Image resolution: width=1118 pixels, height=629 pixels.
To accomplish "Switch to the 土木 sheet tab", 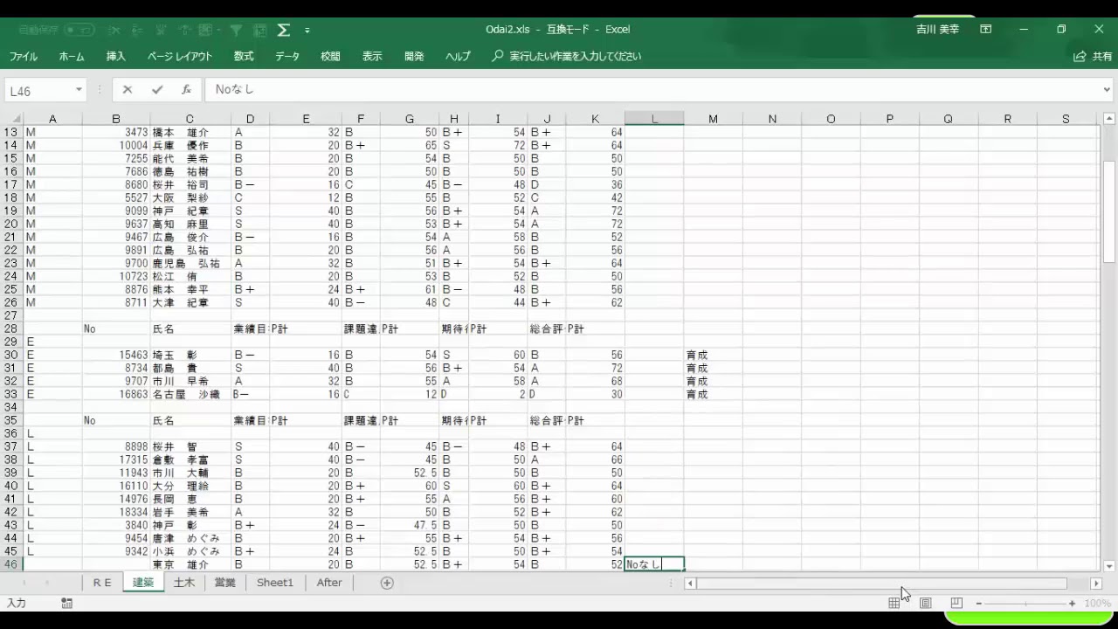I will pos(184,583).
